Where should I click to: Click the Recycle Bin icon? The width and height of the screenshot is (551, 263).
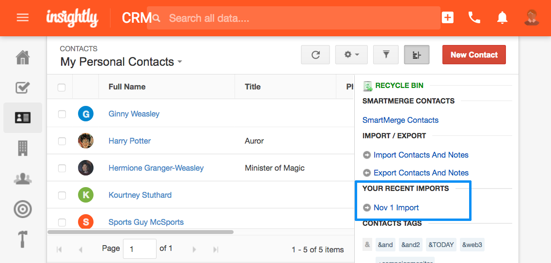click(x=367, y=86)
